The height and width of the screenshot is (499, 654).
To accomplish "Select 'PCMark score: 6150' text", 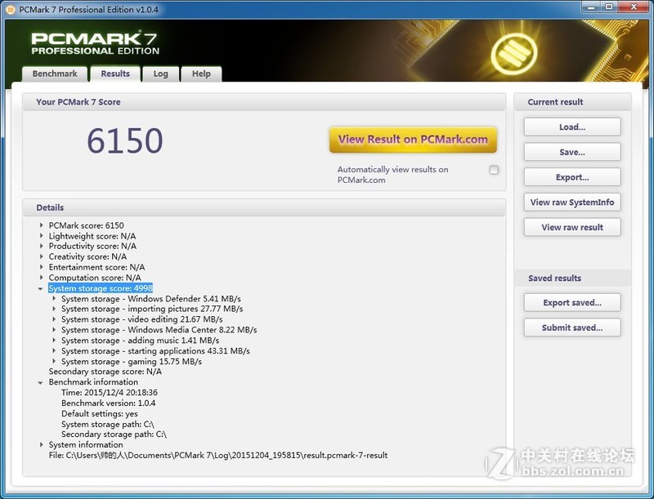I will point(87,225).
